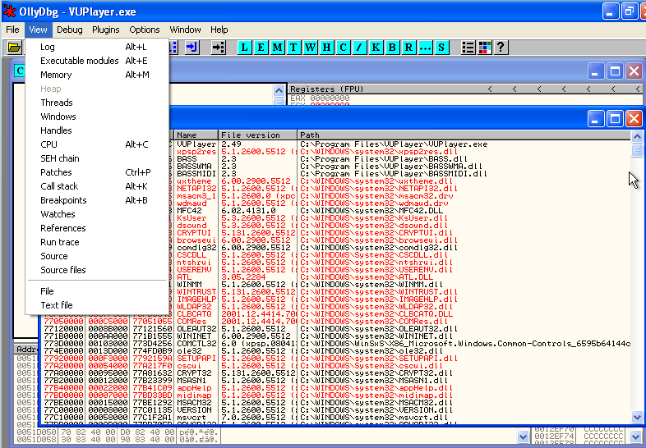Click the dump pane scroll down arrow
The height and width of the screenshot is (448, 646).
pos(523,437)
